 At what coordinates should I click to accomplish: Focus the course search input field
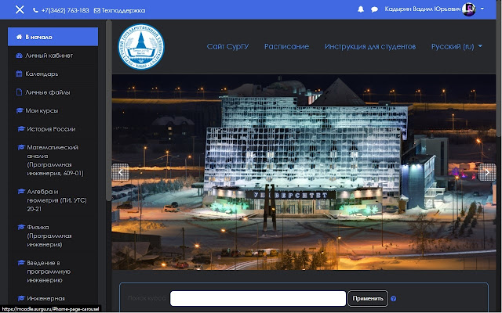pyautogui.click(x=258, y=298)
